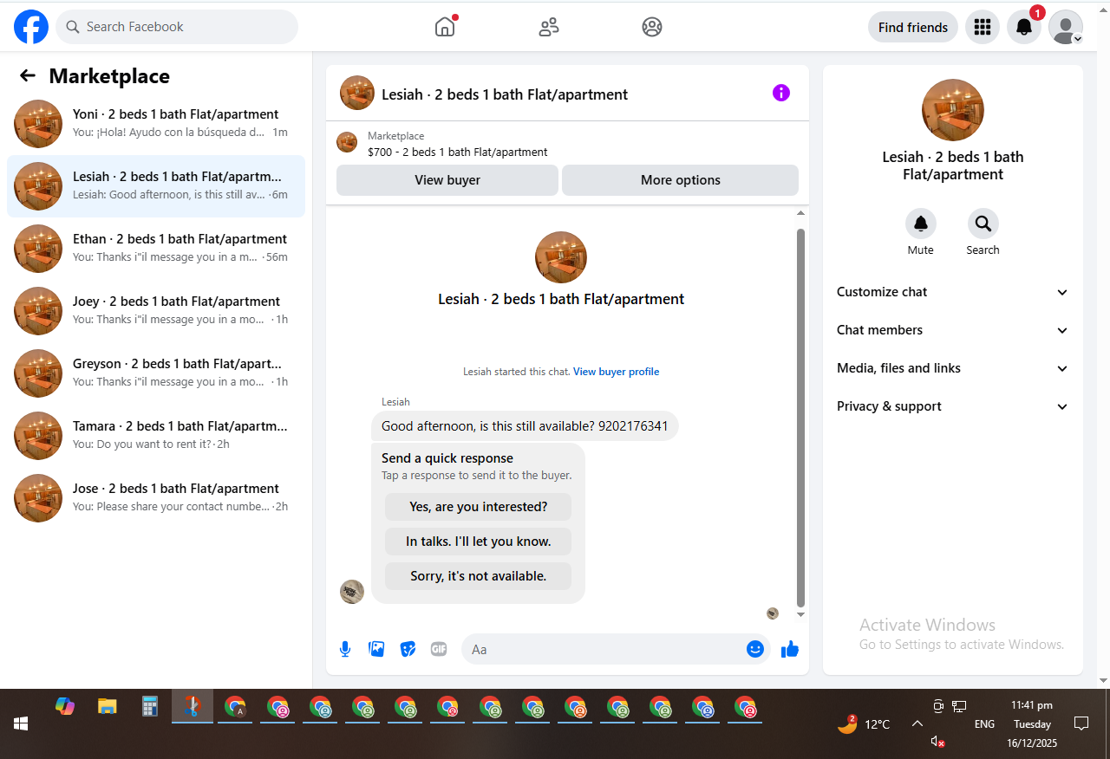This screenshot has width=1110, height=759.
Task: Follow the View buyer profile link
Action: [617, 372]
